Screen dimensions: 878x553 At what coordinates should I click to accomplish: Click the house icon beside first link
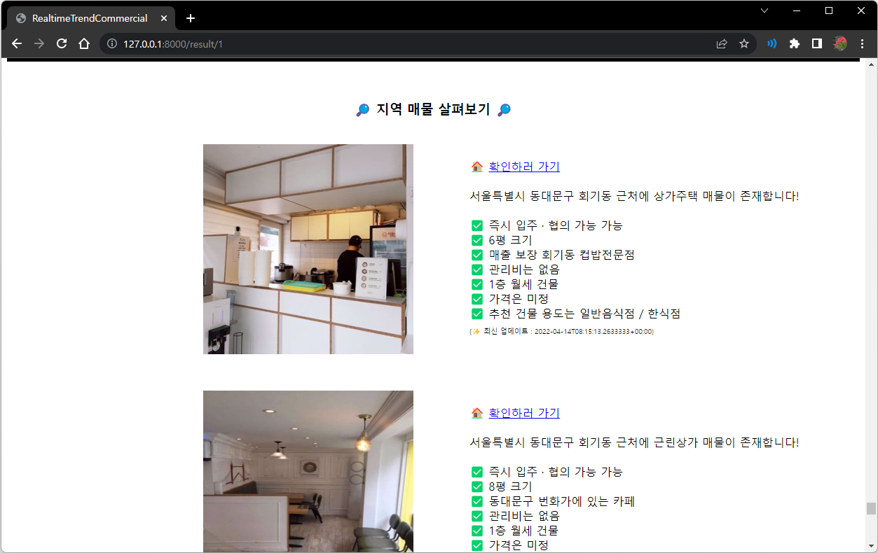477,167
